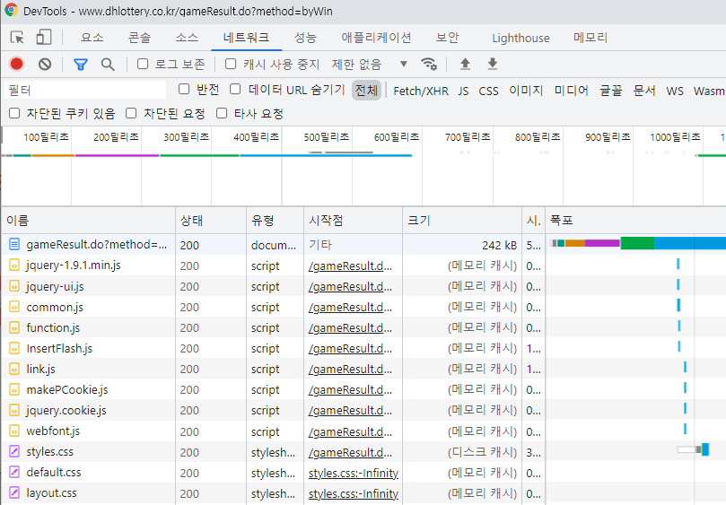Screen dimensions: 726x505
Task: Switch to the 소스 tab
Action: pyautogui.click(x=187, y=38)
